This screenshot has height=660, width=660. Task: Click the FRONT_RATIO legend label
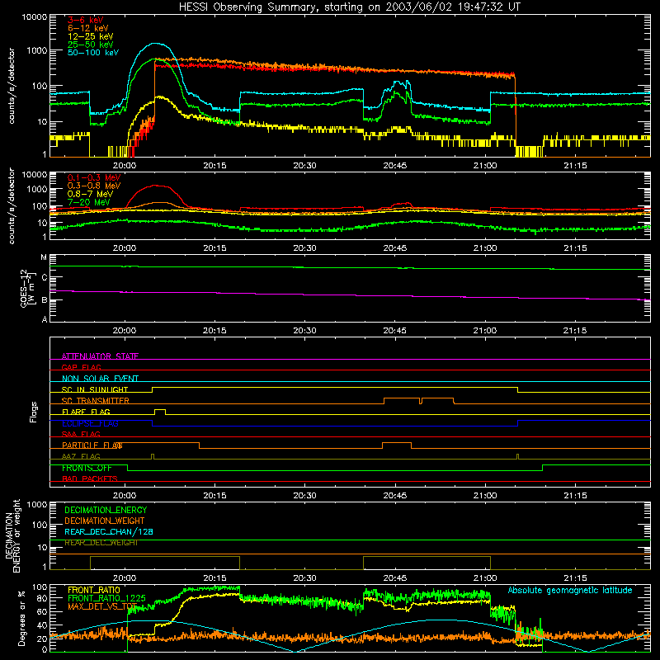[94, 590]
